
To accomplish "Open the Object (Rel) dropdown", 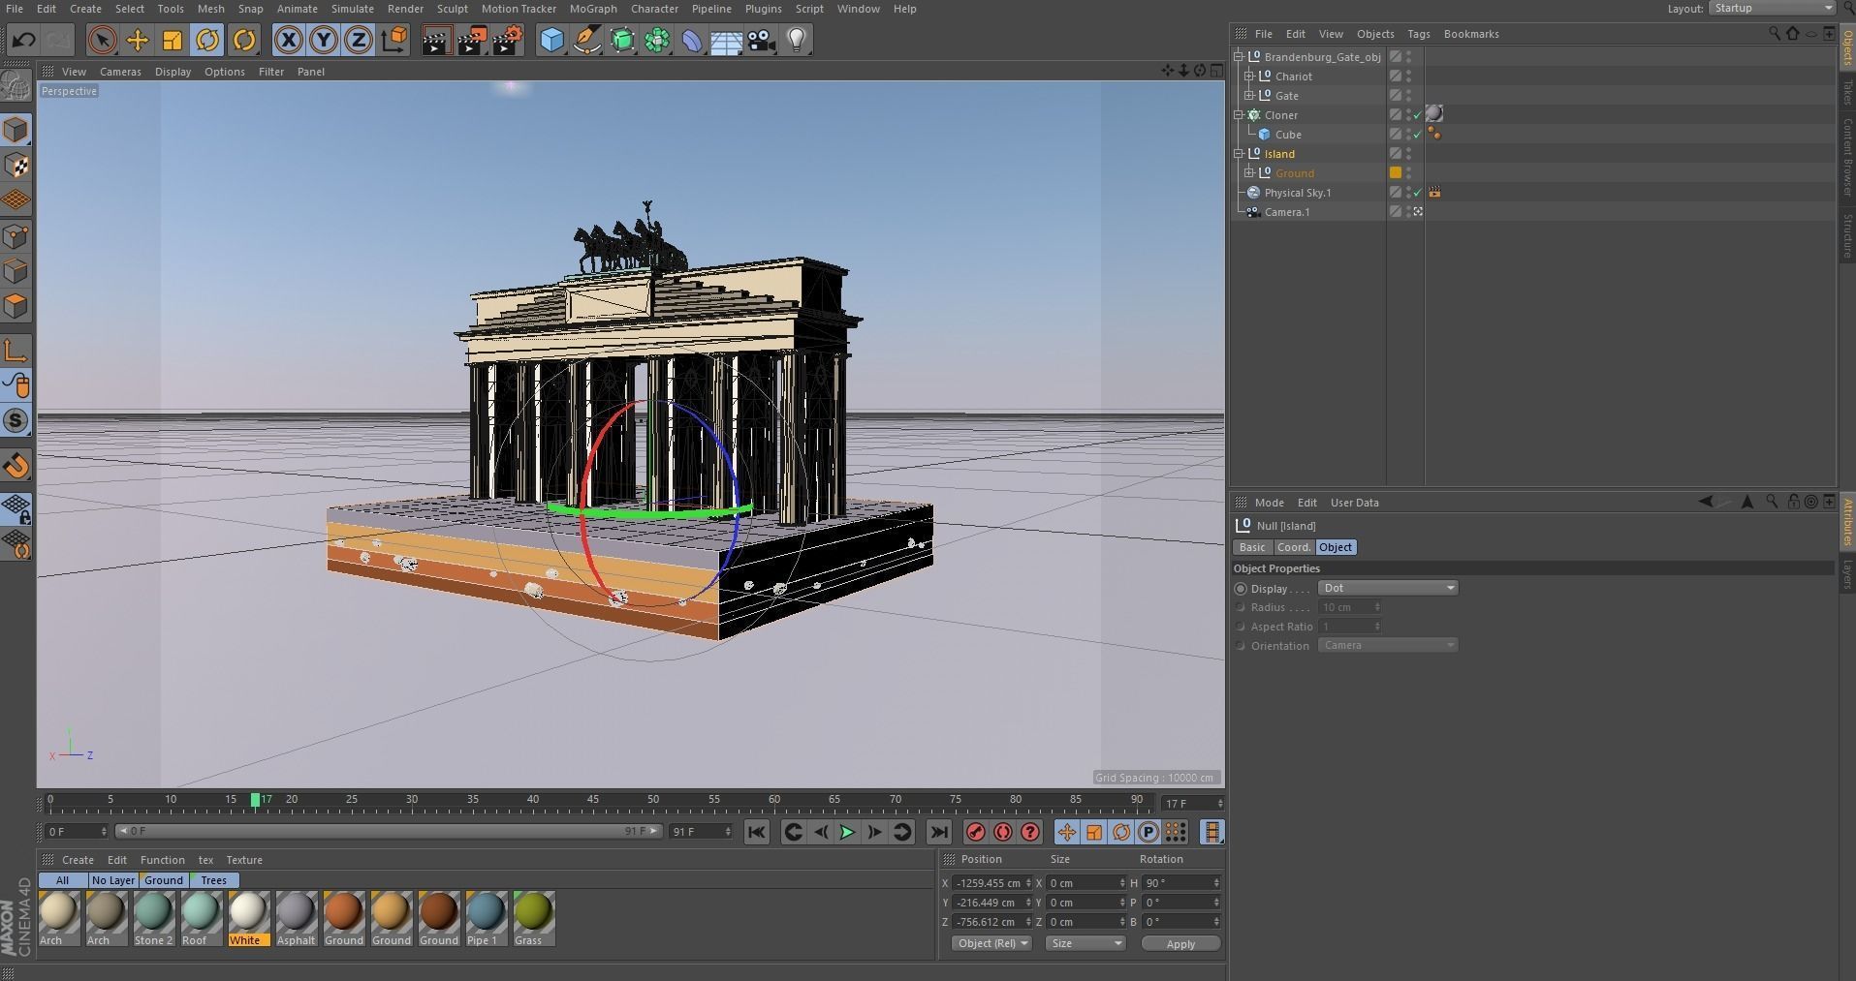I will click(x=992, y=943).
